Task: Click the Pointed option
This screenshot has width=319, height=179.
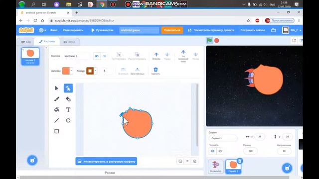Action: tap(138, 71)
